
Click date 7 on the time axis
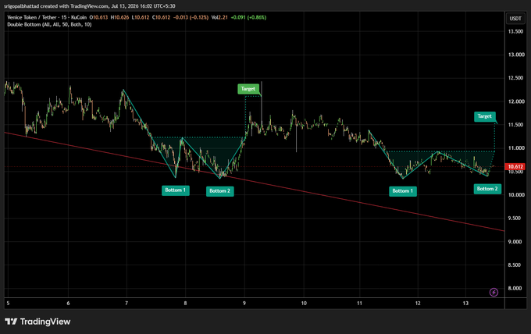127,304
